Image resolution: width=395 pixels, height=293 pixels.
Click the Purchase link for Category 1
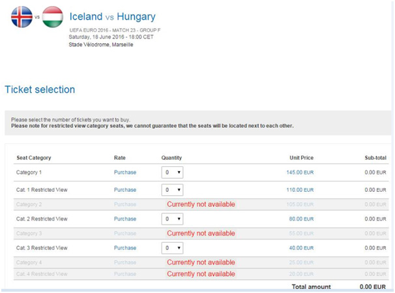point(125,172)
